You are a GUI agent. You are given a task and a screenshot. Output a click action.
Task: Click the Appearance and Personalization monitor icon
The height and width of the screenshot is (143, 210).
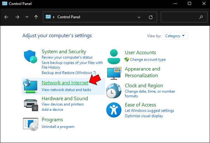point(114,73)
